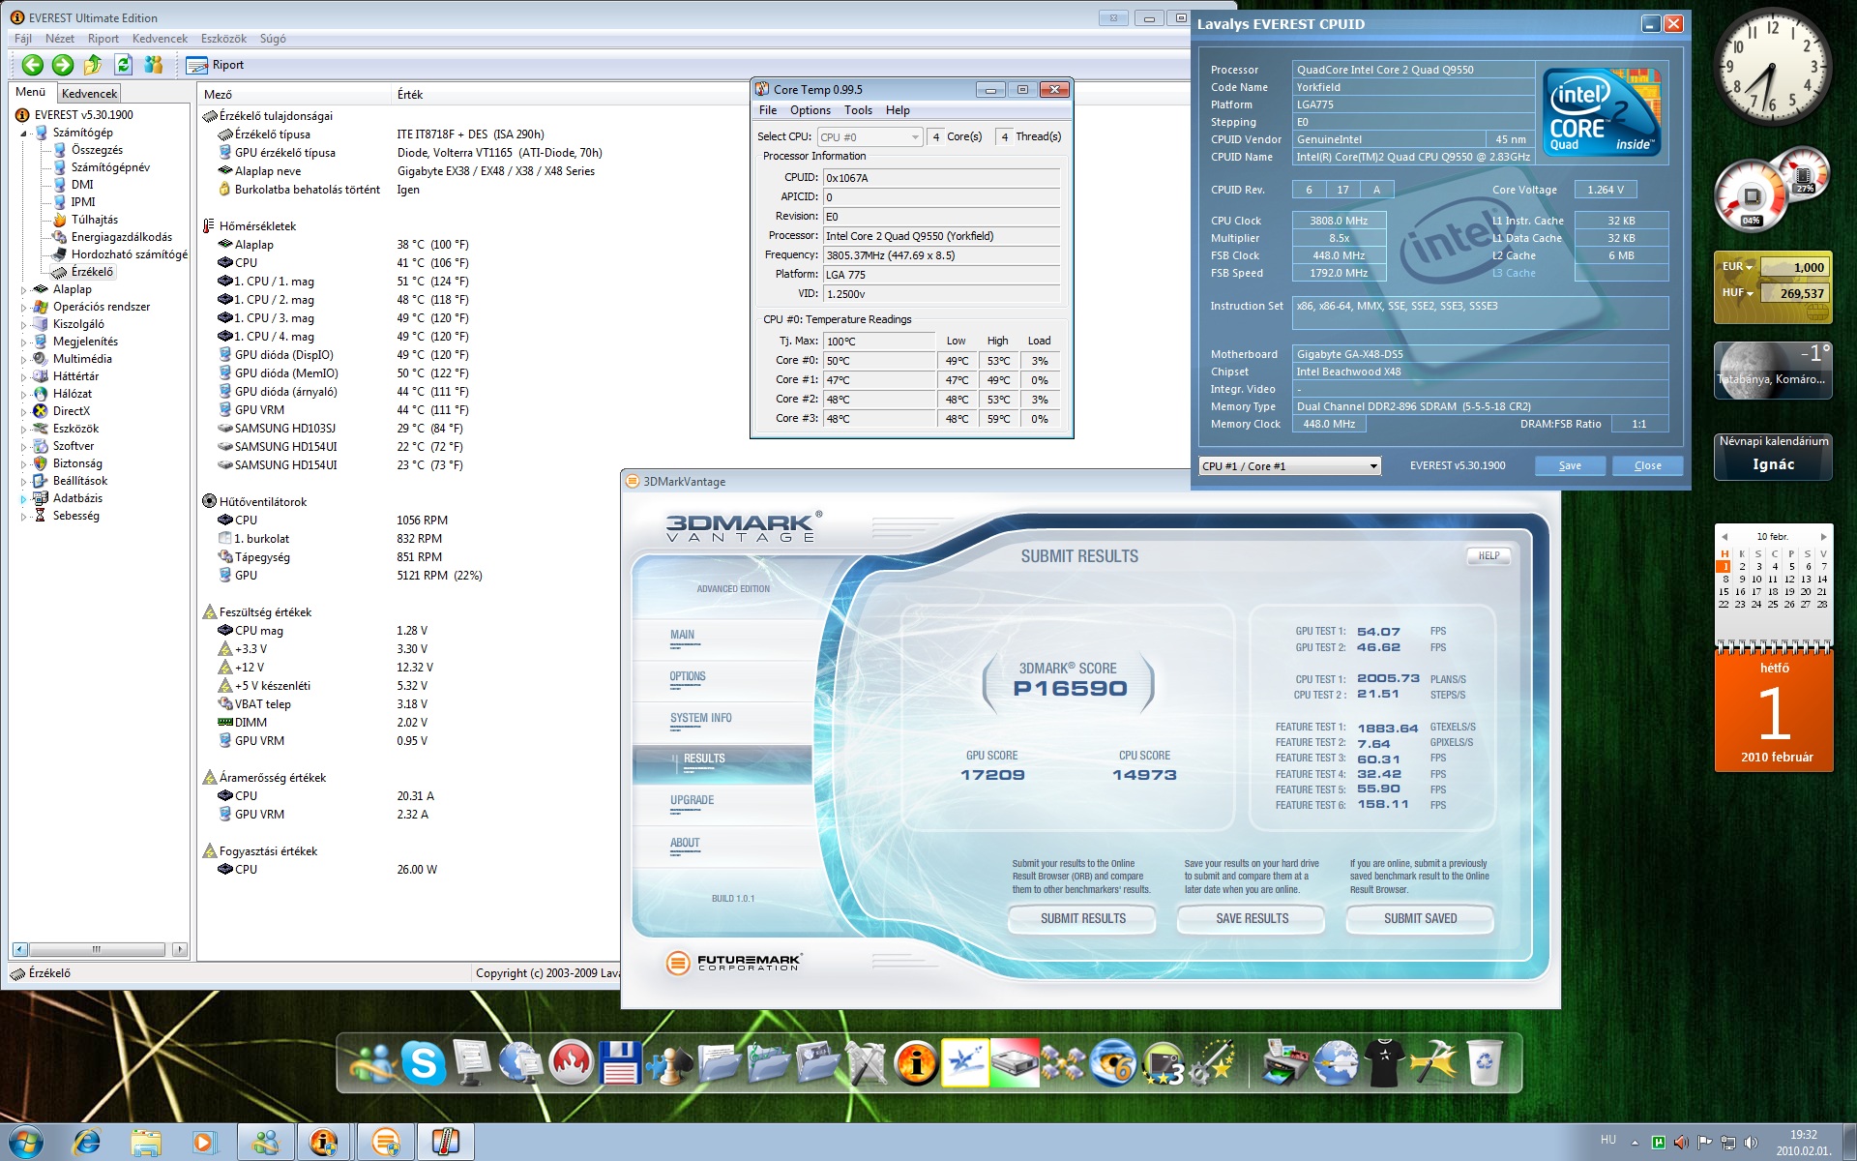Click the music folder dock icon
Viewport: 1857px width, 1161px height.
[x=768, y=1063]
